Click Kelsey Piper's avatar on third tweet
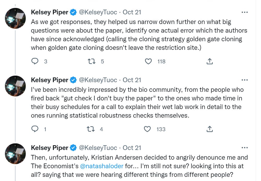This screenshot has width=261, height=181. click(x=16, y=154)
